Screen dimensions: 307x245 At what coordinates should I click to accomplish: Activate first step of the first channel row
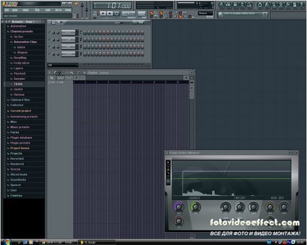[x=85, y=33]
